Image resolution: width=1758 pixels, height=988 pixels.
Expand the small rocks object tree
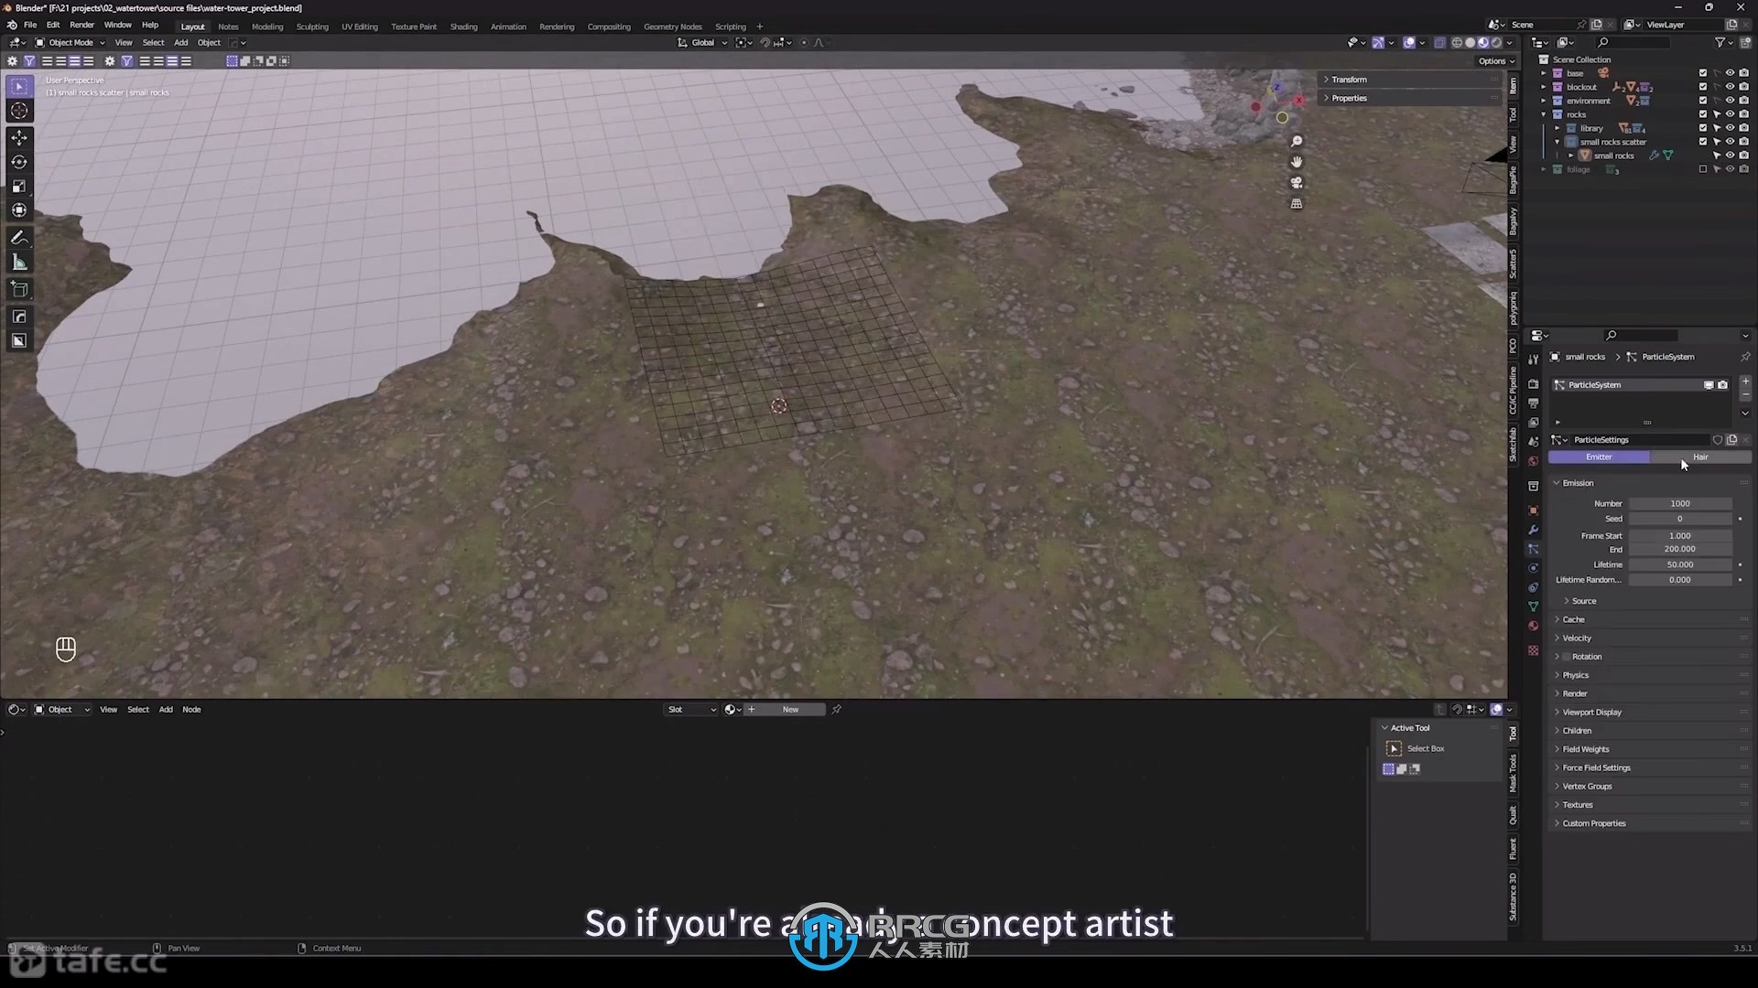[1571, 156]
